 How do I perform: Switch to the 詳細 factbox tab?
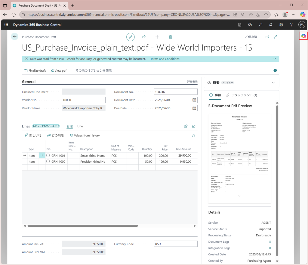click(215, 95)
